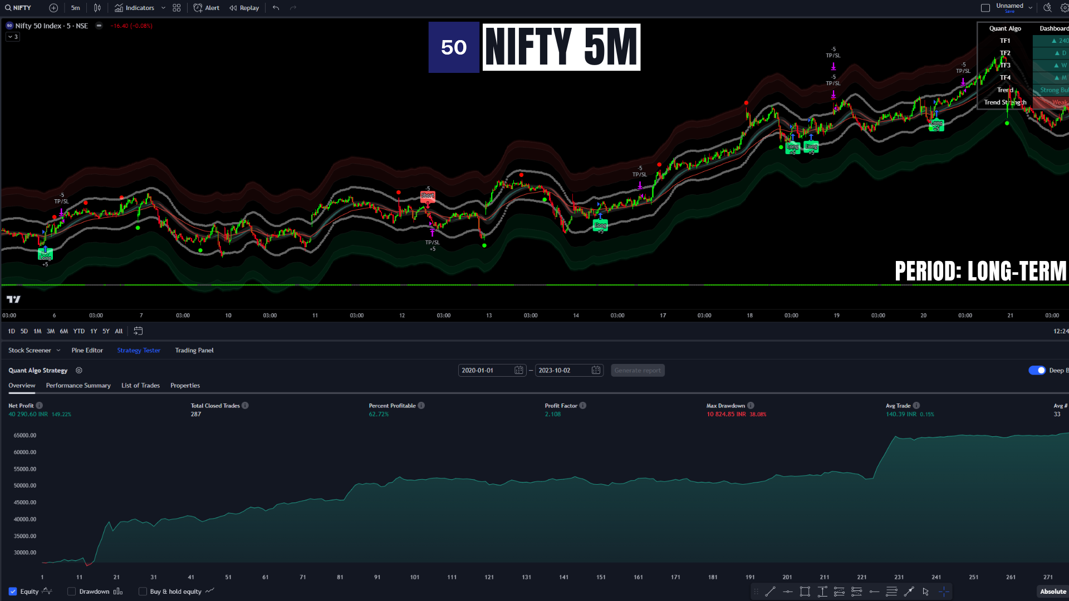Create a new Alert
The image size is (1069, 601).
(x=207, y=8)
